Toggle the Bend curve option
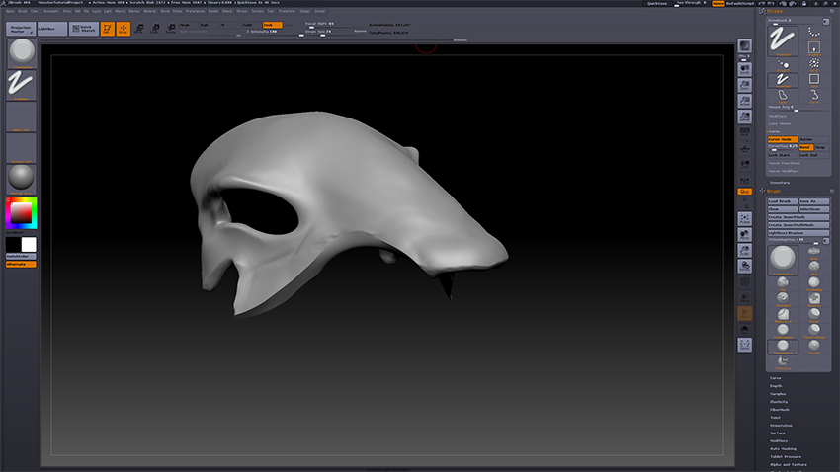Image resolution: width=840 pixels, height=472 pixels. click(x=806, y=147)
